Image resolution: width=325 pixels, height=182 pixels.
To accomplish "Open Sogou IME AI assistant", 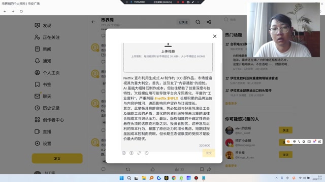I will pos(319,142).
